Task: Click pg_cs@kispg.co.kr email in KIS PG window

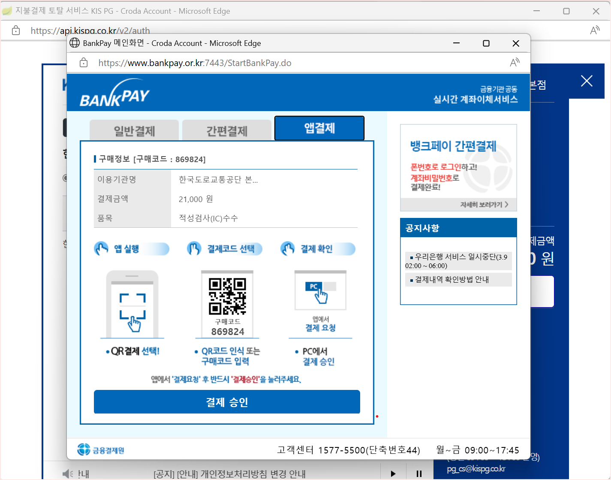Action: pyautogui.click(x=476, y=469)
